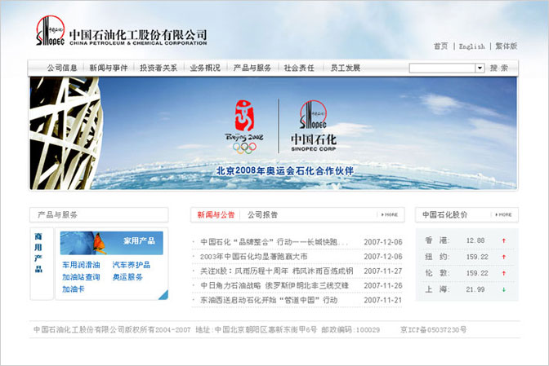Open news 2003年中国石化均显著跑赢大市
This screenshot has height=366, width=549.
pyautogui.click(x=254, y=257)
